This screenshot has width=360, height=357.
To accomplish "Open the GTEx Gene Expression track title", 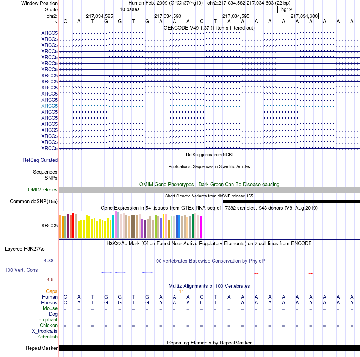I will pyautogui.click(x=209, y=208).
